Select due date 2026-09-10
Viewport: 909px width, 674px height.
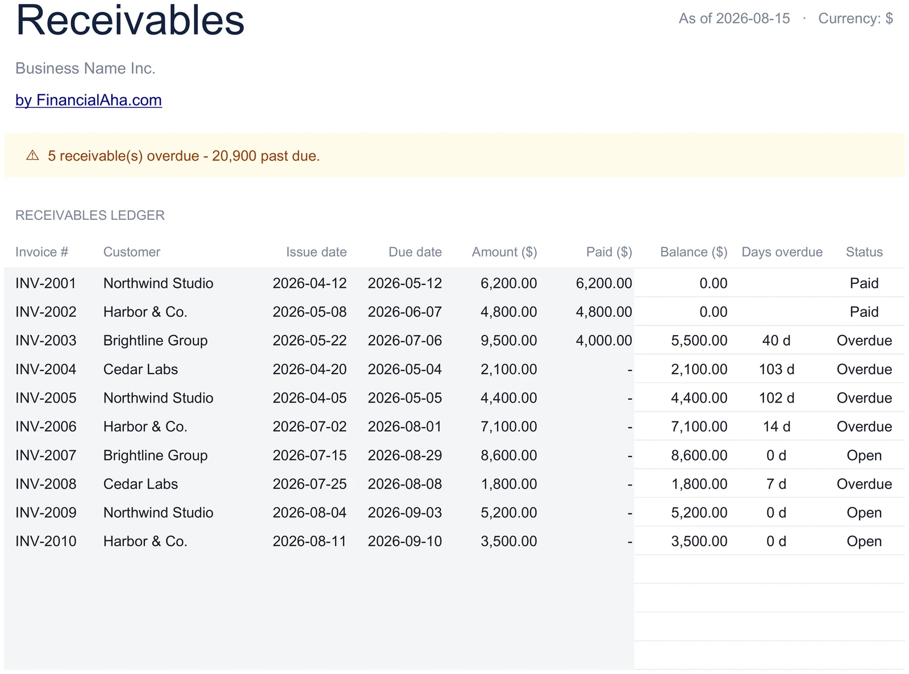(x=405, y=541)
